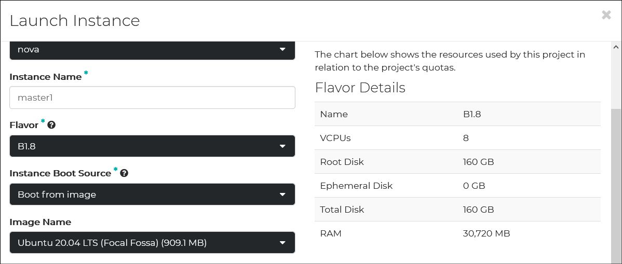
Task: Click the Launch Instance dialog title
Action: pos(75,21)
